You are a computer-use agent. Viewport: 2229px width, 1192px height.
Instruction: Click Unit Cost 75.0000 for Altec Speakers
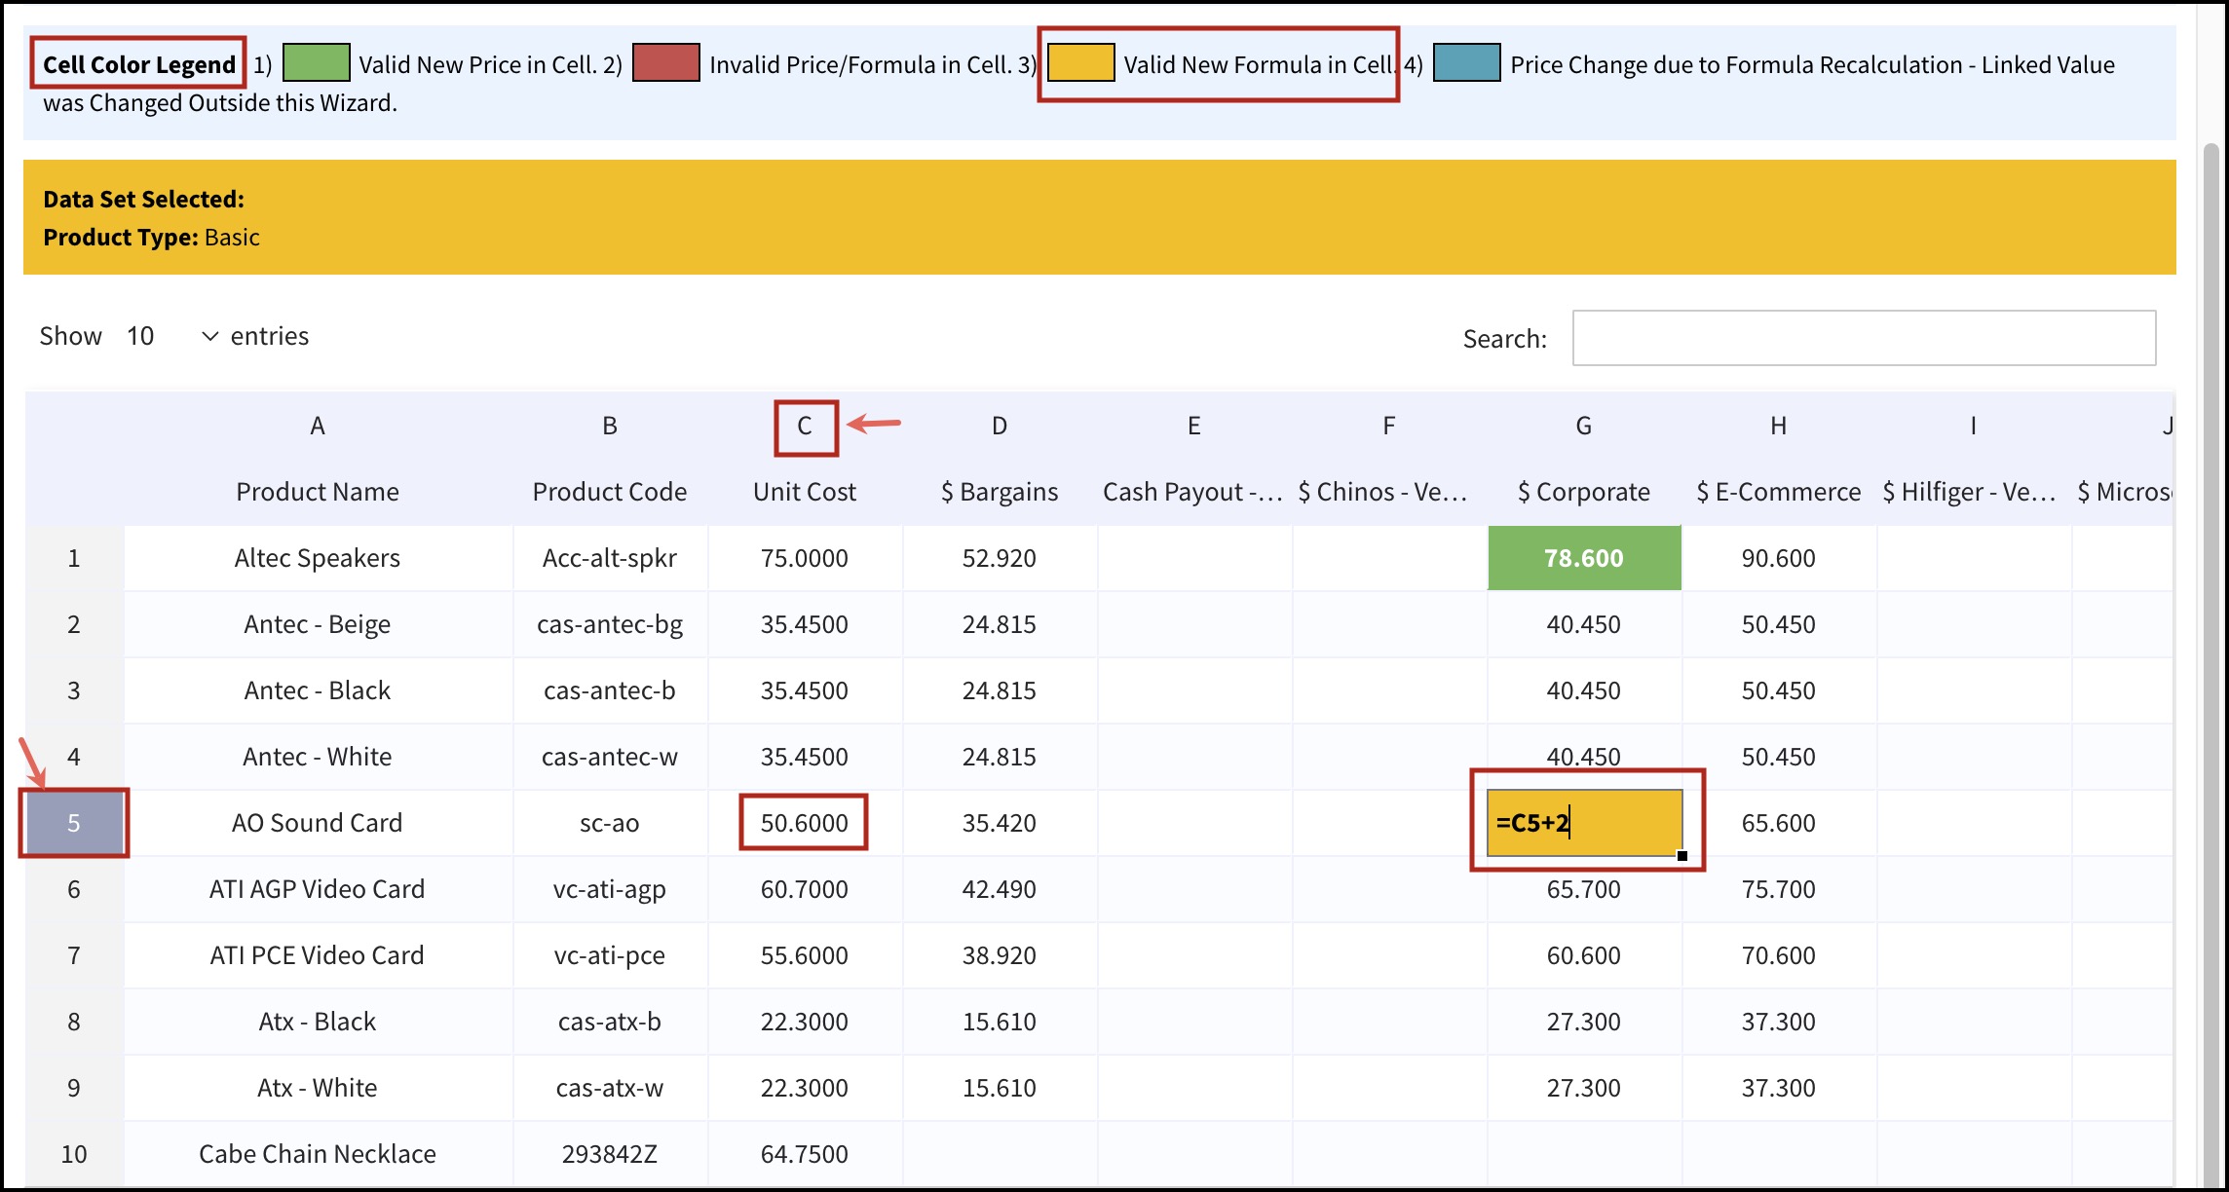tap(805, 558)
